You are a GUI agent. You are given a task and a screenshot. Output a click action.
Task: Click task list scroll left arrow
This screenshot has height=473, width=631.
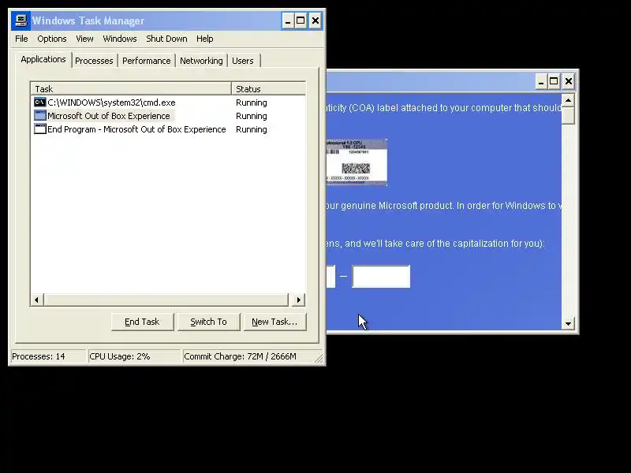[37, 300]
